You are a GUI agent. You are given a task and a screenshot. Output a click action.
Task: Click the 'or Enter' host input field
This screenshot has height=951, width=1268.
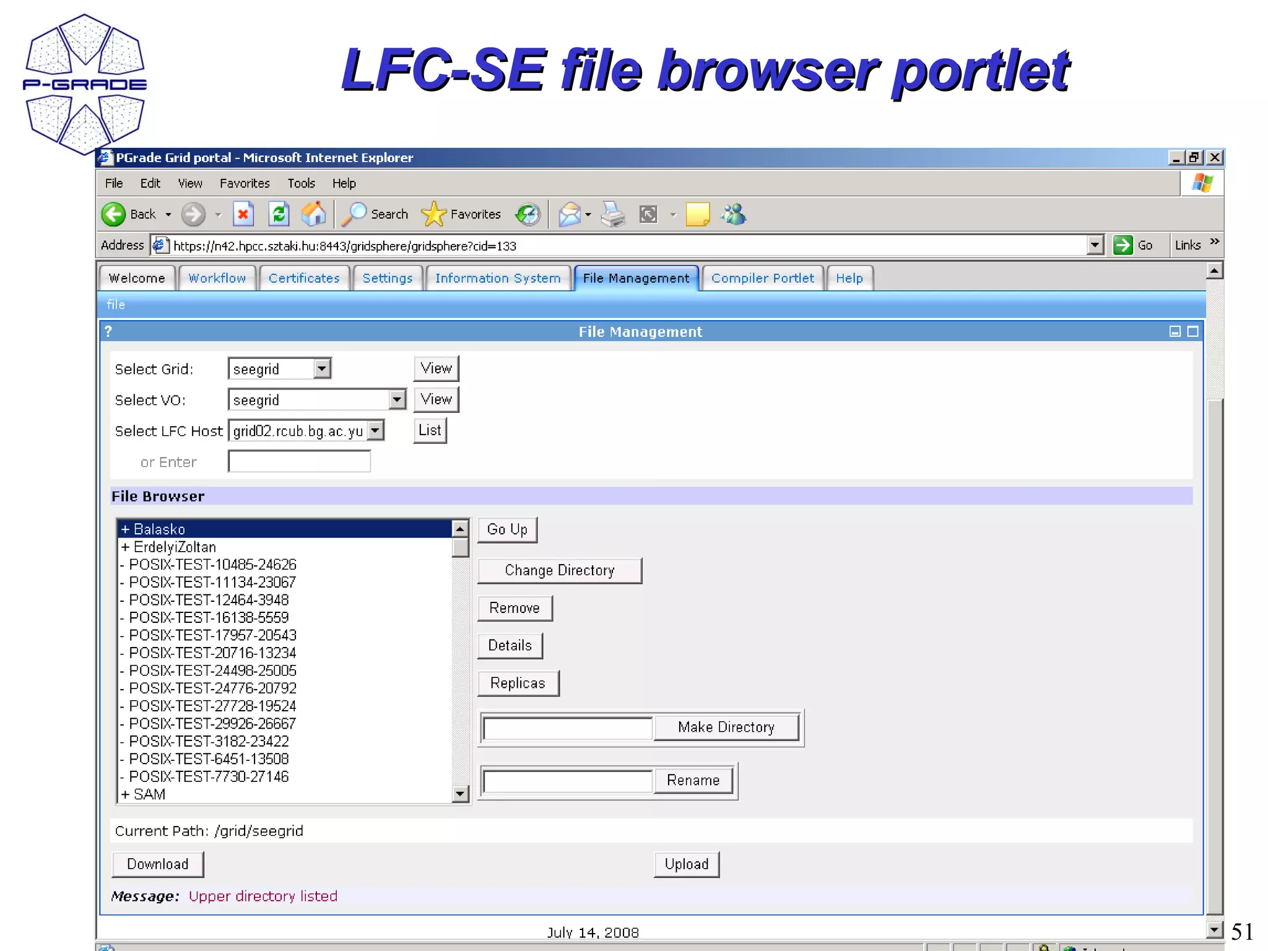coord(300,462)
